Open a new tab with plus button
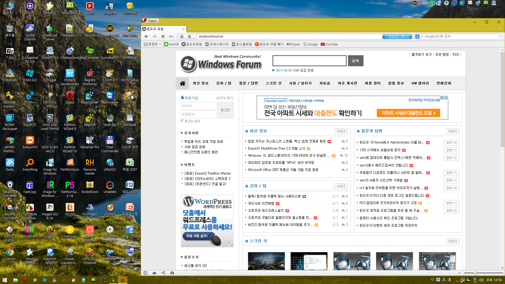The height and width of the screenshot is (284, 505). (x=190, y=29)
